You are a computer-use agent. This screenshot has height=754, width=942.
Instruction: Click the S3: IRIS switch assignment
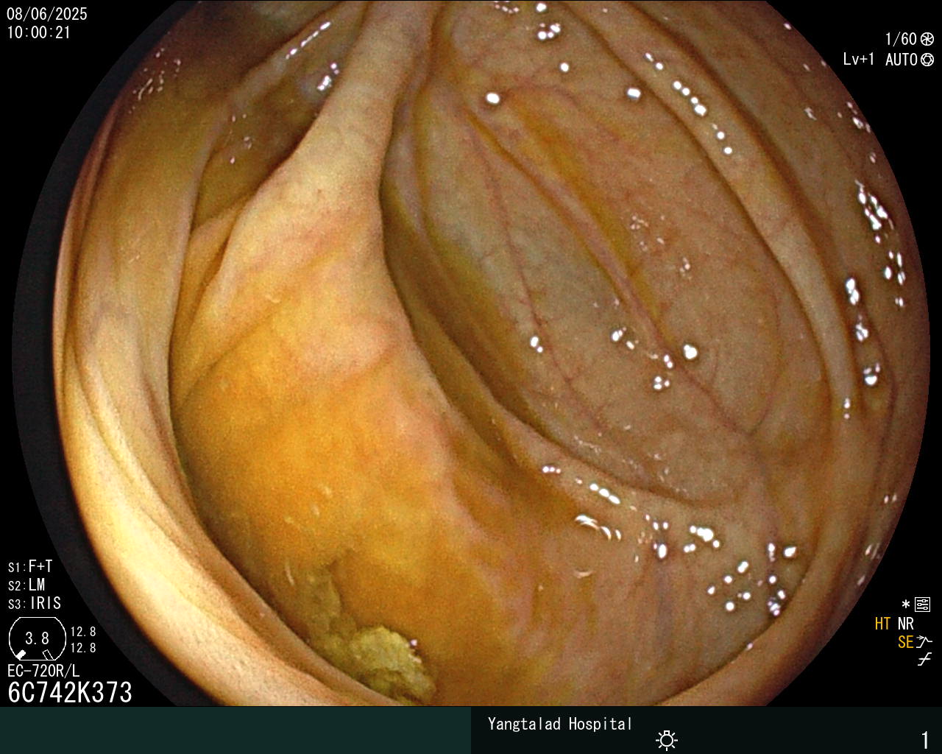35,603
